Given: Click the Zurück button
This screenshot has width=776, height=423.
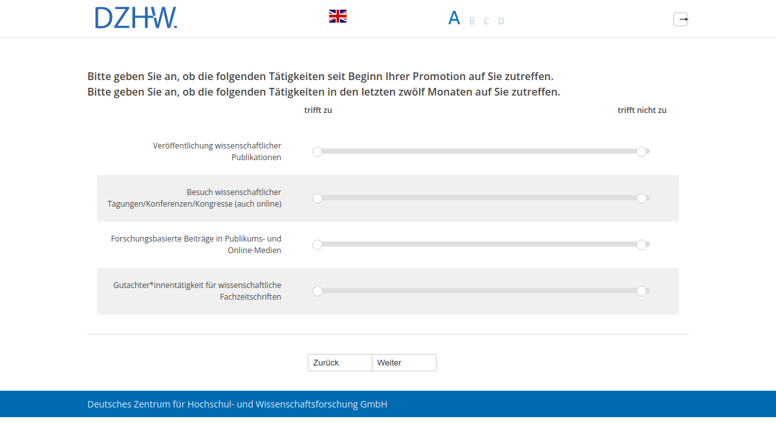Looking at the screenshot, I should pyautogui.click(x=339, y=362).
